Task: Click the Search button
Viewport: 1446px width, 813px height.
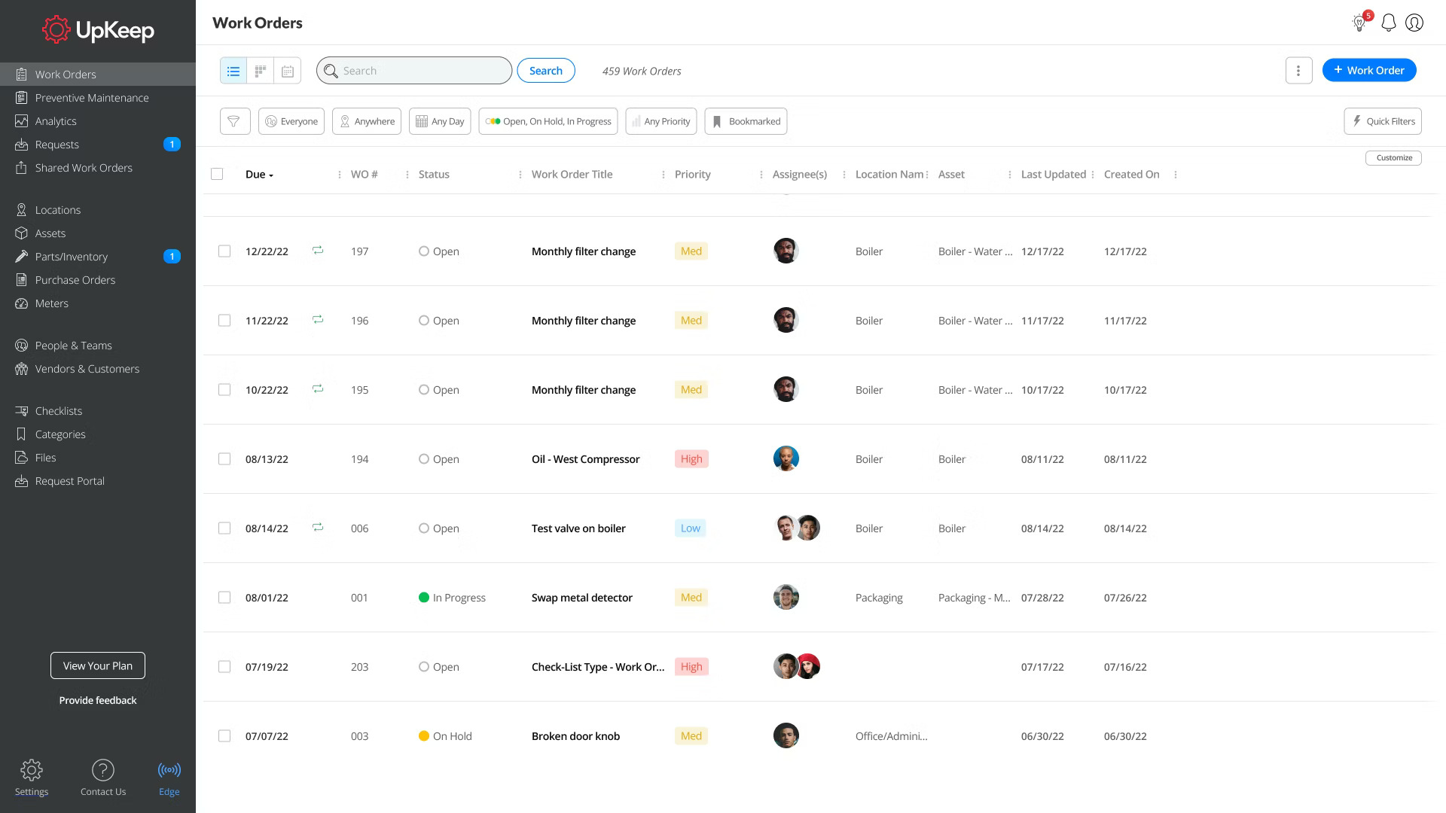Action: 545,69
